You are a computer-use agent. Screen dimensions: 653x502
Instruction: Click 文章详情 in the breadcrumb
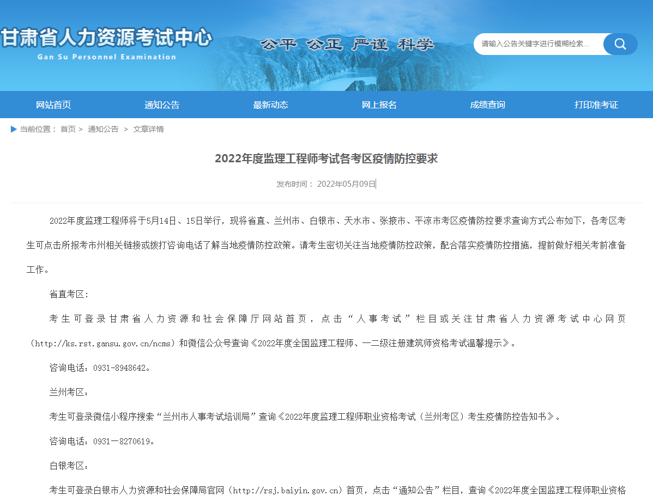(148, 129)
